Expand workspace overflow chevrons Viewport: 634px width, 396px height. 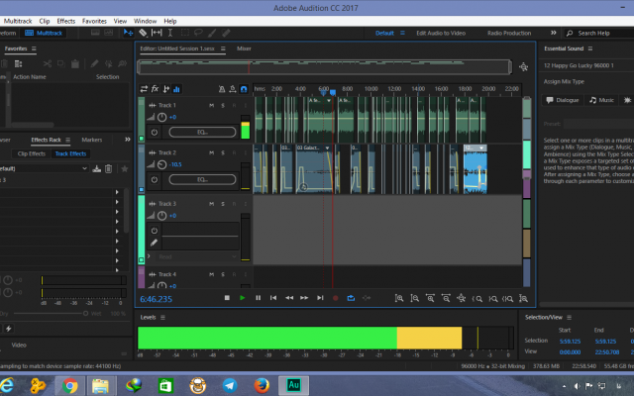click(553, 33)
